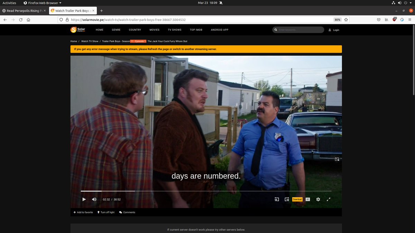
Task: Mute the video volume speaker icon
Action: pyautogui.click(x=94, y=199)
